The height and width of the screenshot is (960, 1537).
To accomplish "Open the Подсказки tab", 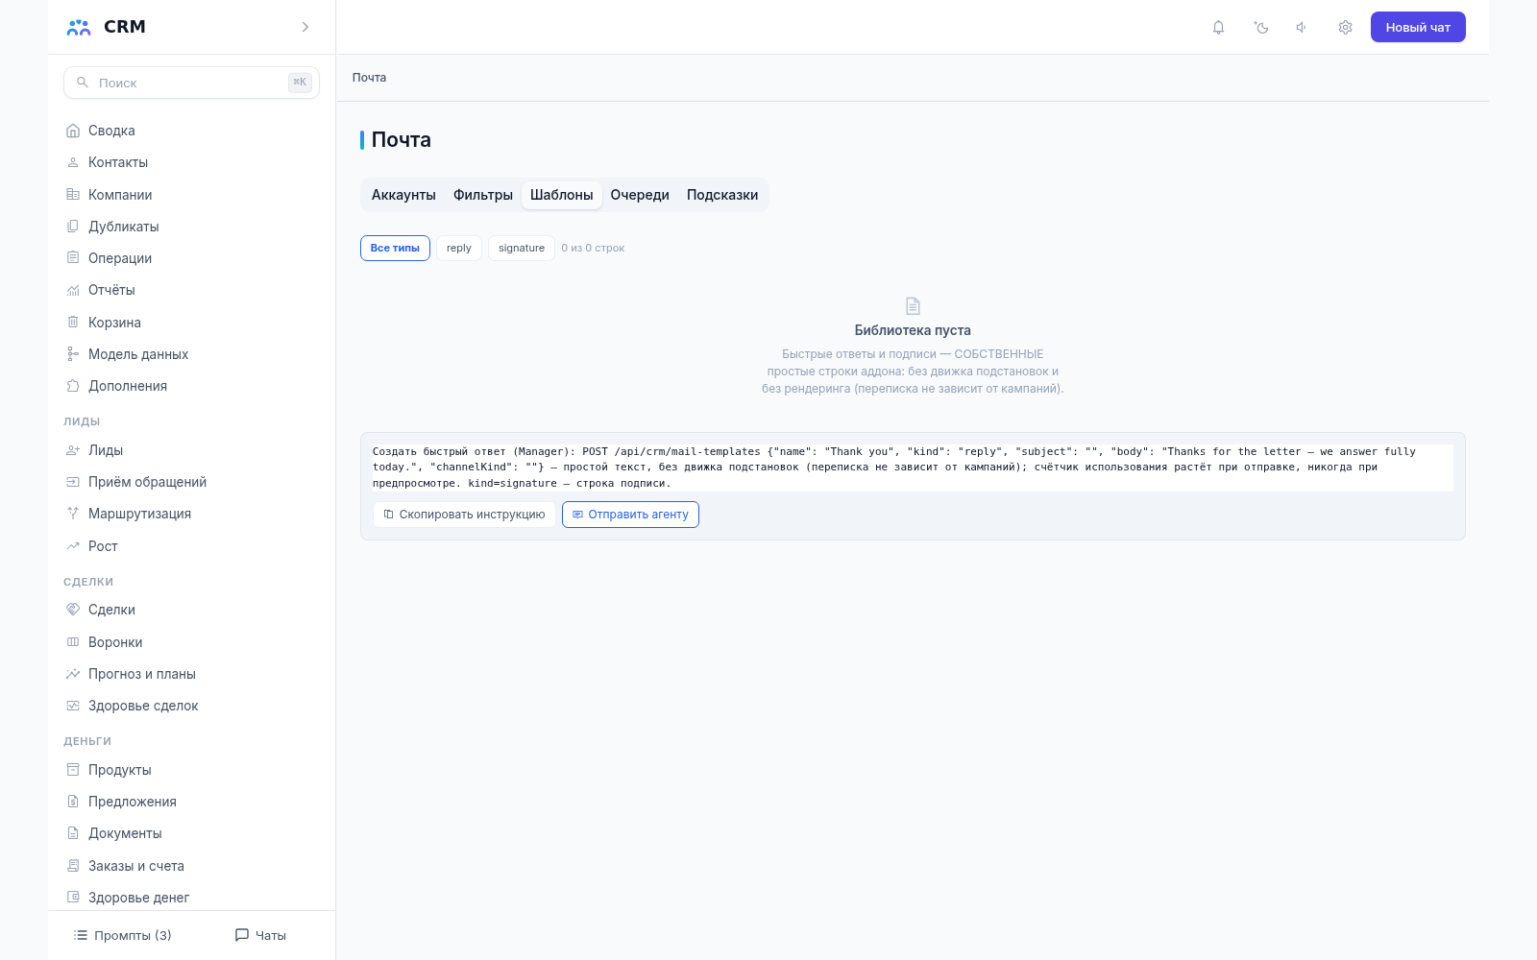I will (x=722, y=195).
